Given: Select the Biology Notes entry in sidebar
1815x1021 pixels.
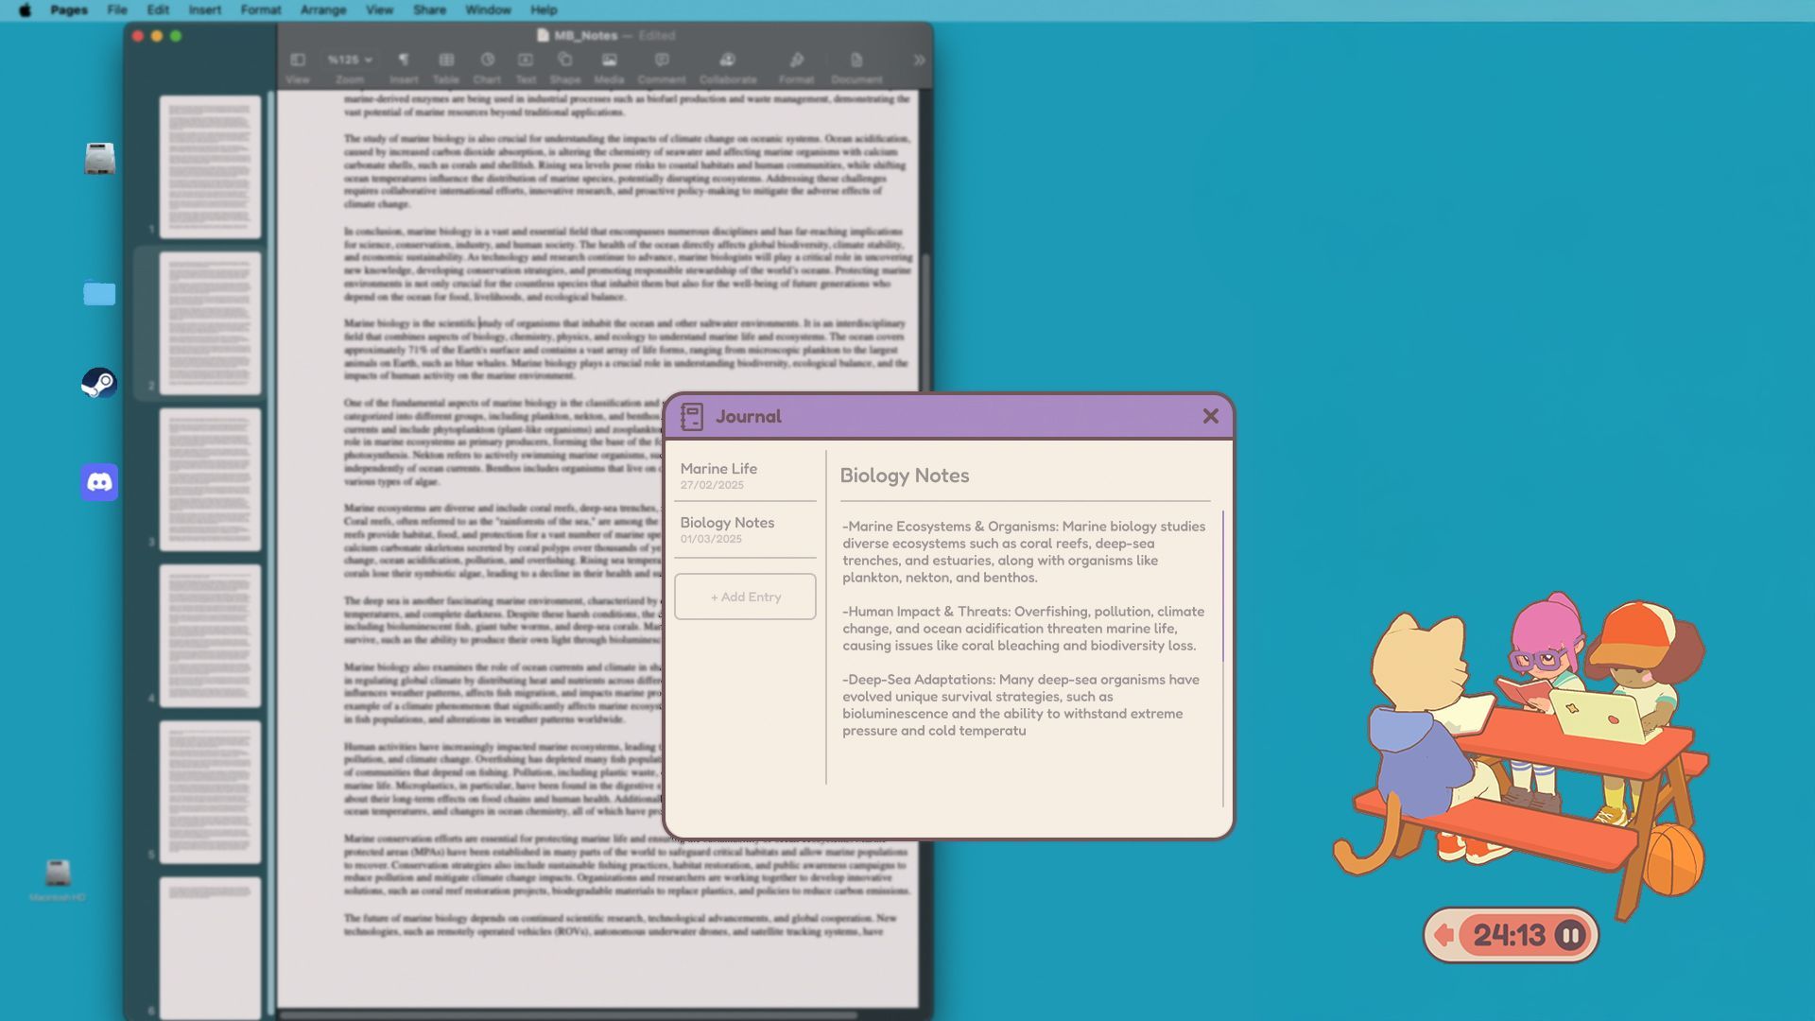Looking at the screenshot, I should 745,529.
